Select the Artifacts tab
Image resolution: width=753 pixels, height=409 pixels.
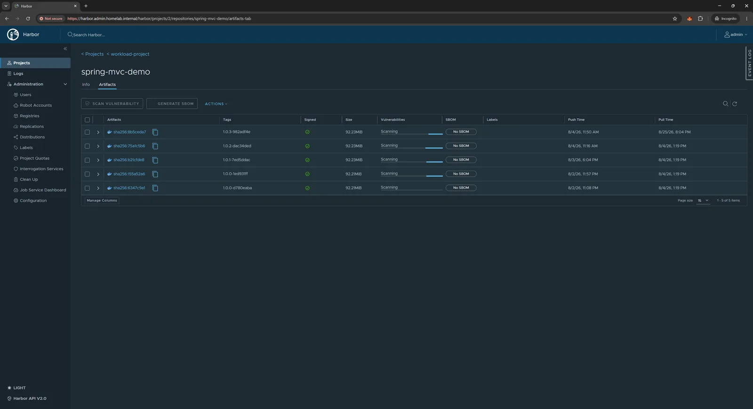(x=107, y=85)
